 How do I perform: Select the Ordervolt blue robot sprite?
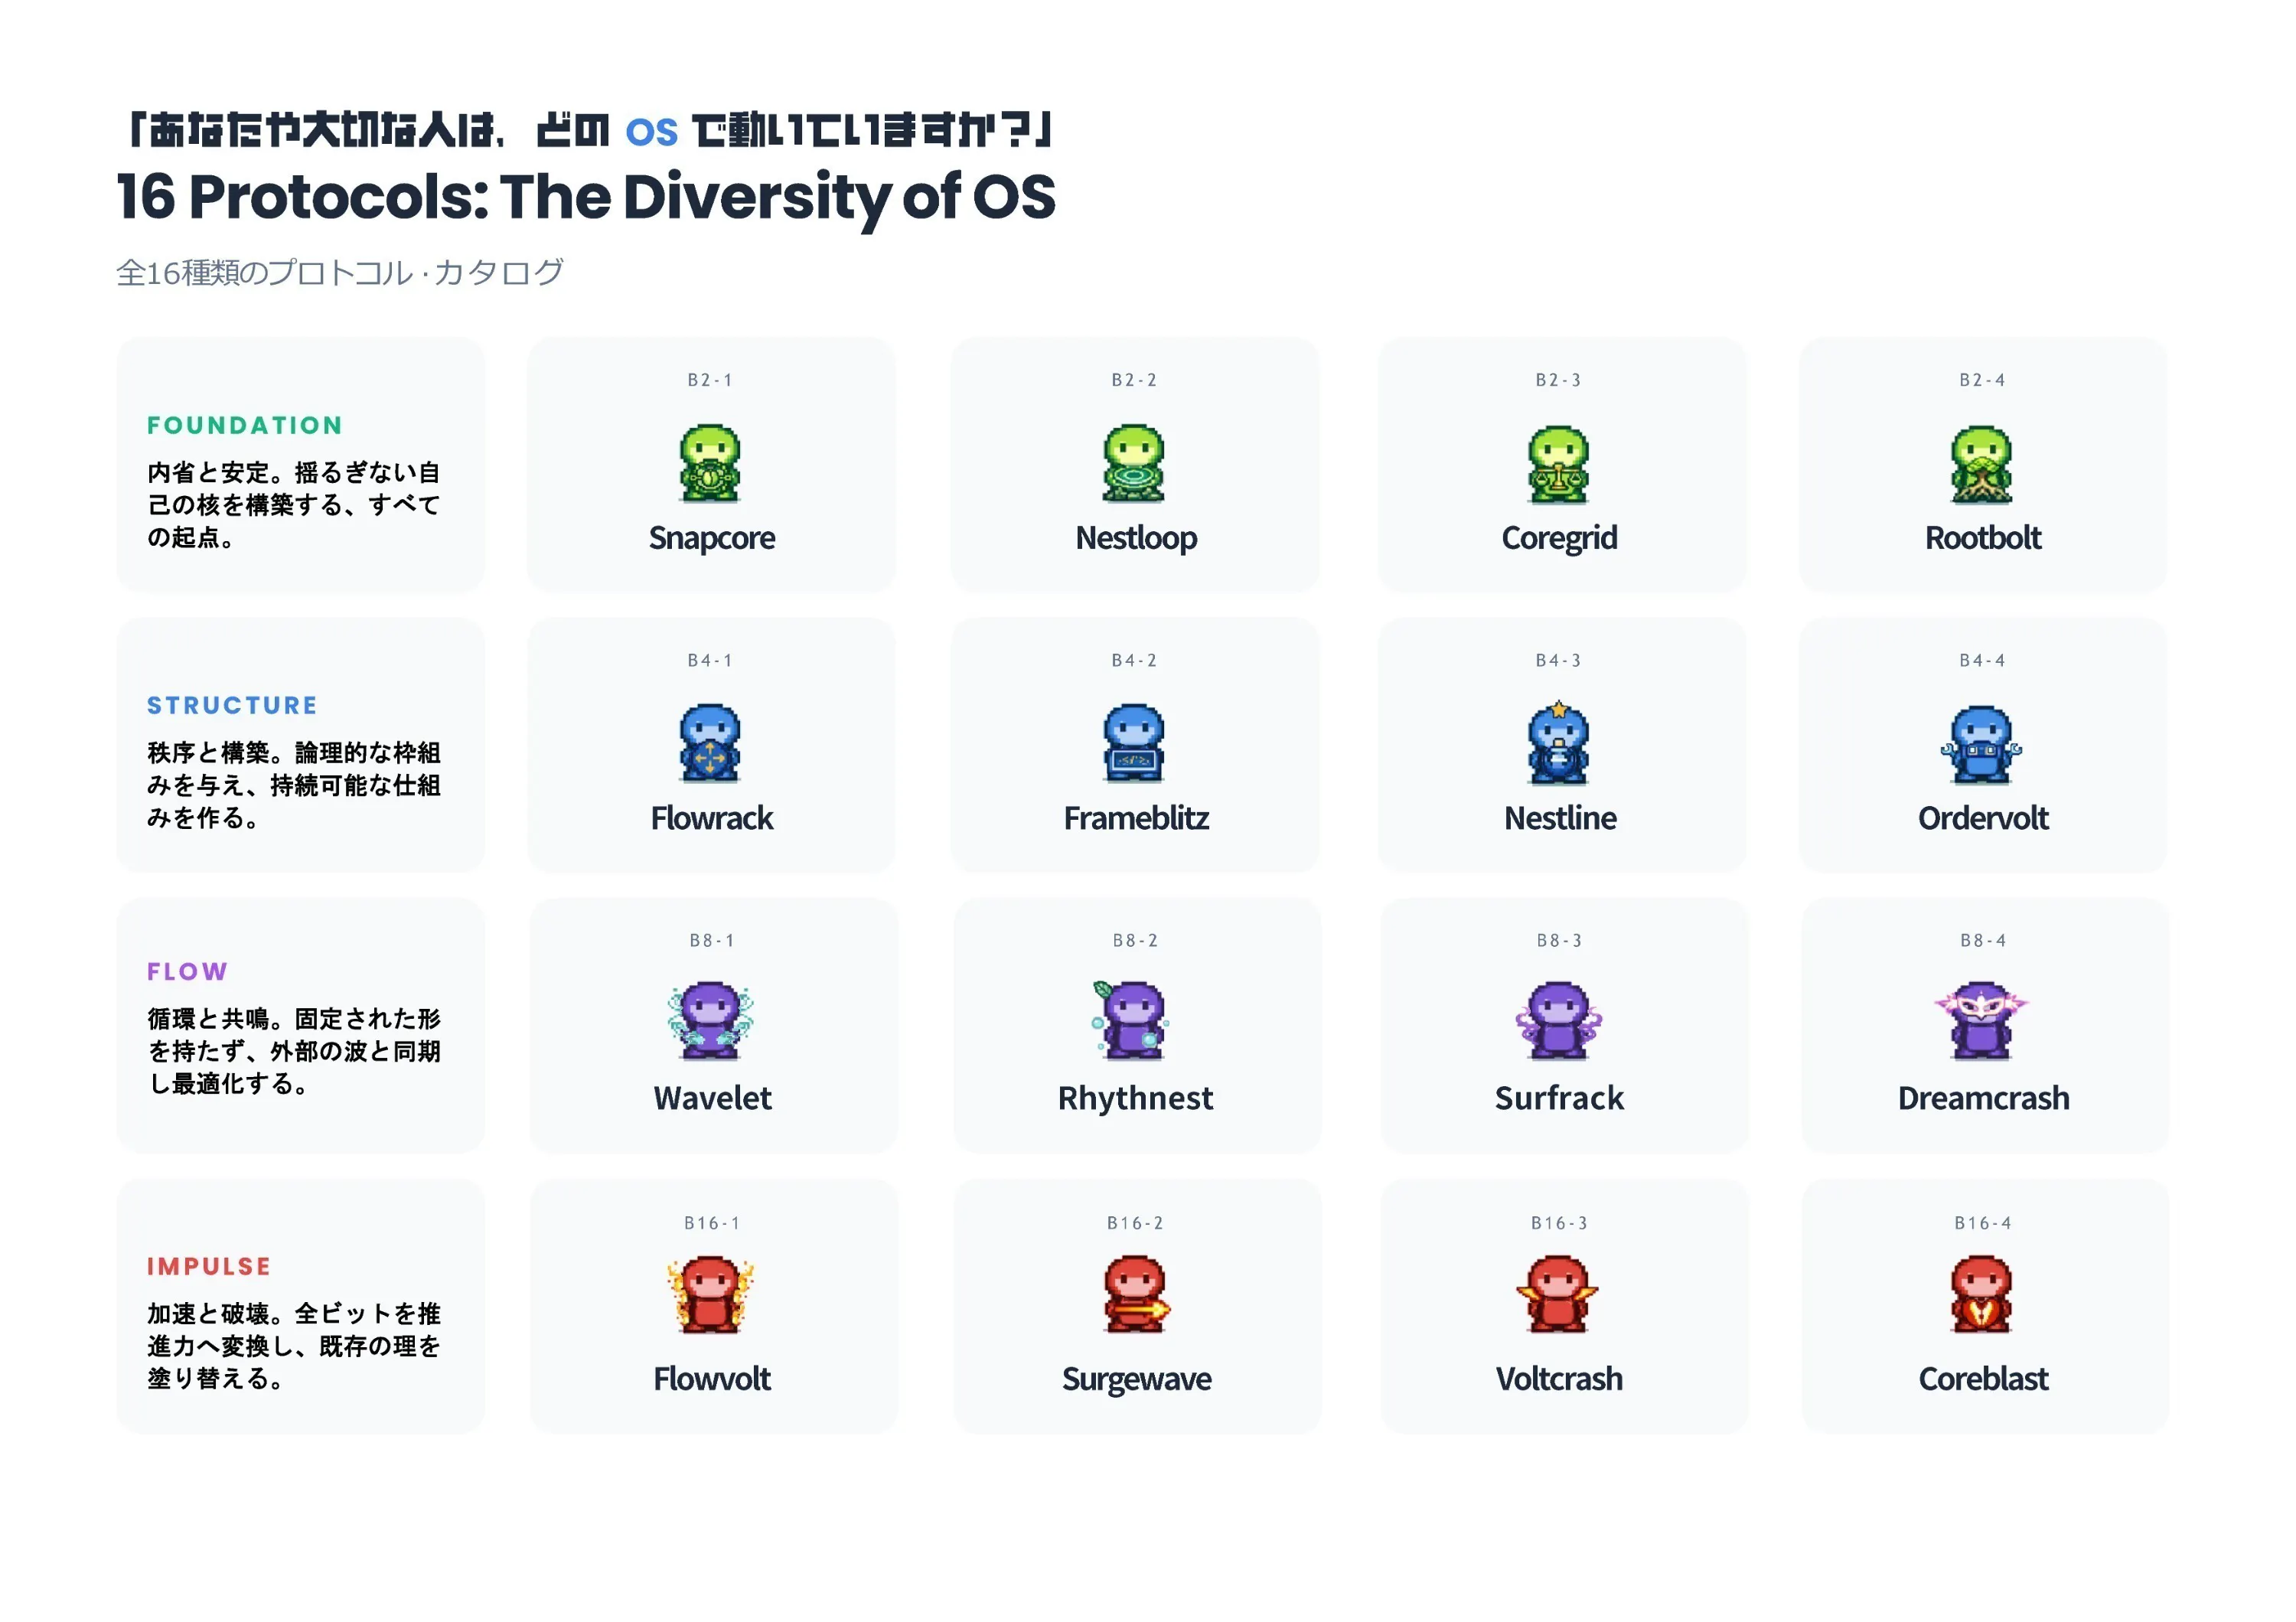pyautogui.click(x=1981, y=745)
